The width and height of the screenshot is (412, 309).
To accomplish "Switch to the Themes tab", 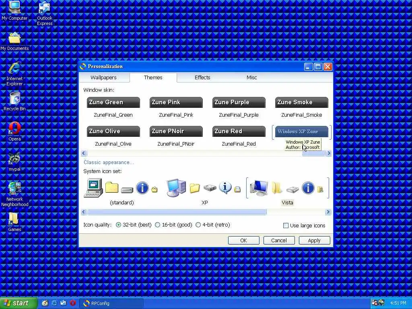I will (x=153, y=78).
